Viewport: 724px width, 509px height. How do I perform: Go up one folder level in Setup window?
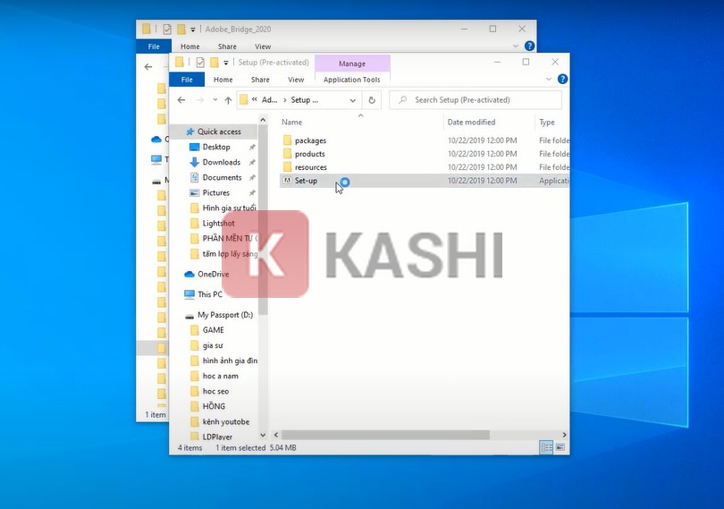pos(228,100)
